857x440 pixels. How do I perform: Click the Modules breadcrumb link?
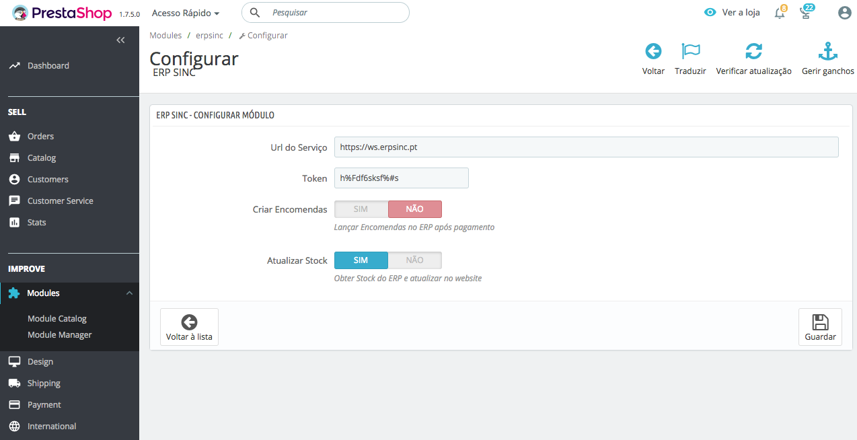pyautogui.click(x=165, y=35)
